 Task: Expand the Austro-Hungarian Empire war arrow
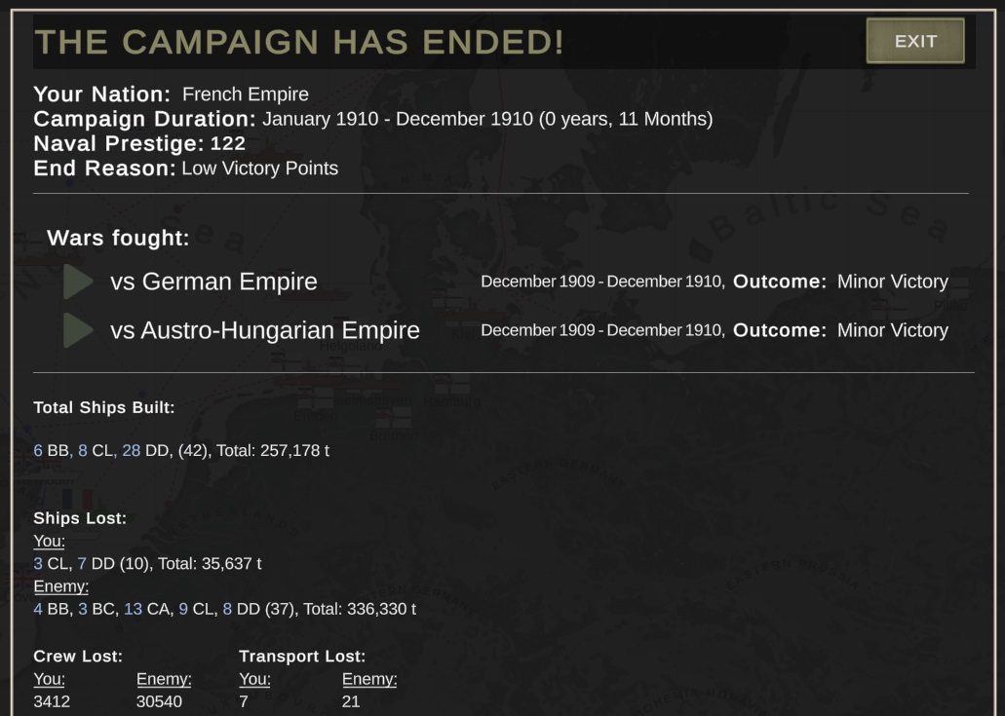pyautogui.click(x=79, y=330)
